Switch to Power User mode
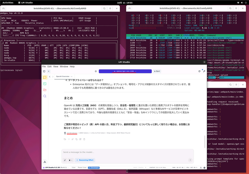249x174 pixels. [x=82, y=167]
